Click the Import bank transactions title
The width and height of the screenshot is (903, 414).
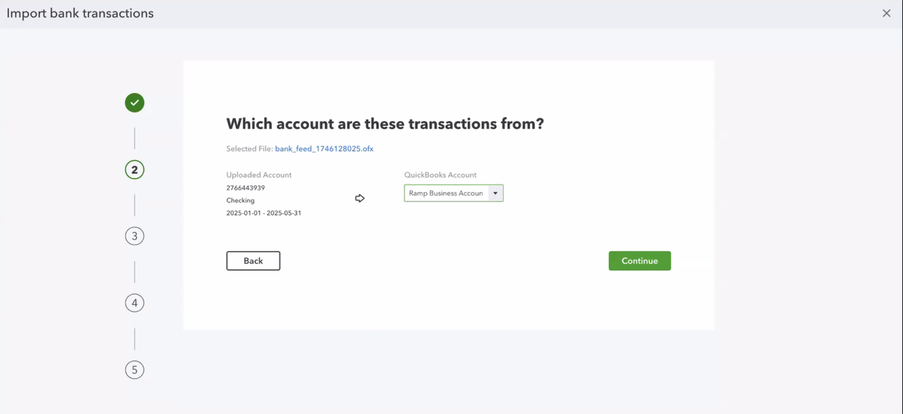tap(80, 14)
